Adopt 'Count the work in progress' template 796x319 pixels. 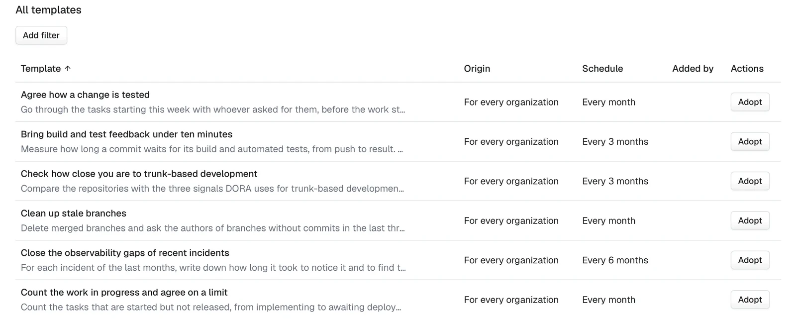(x=750, y=300)
